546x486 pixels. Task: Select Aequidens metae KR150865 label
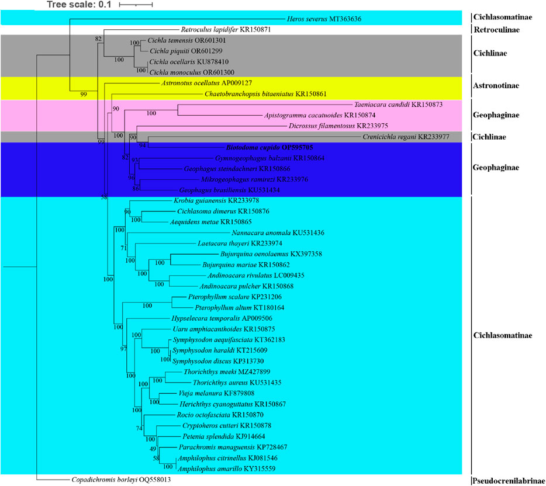click(210, 222)
